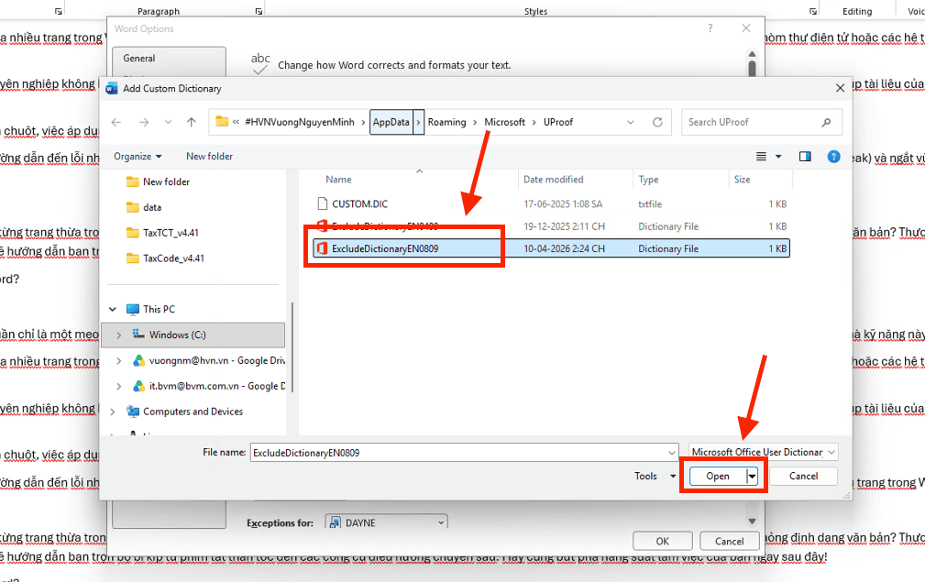The width and height of the screenshot is (925, 582).
Task: Click Cancel in Word Options
Action: coord(729,541)
